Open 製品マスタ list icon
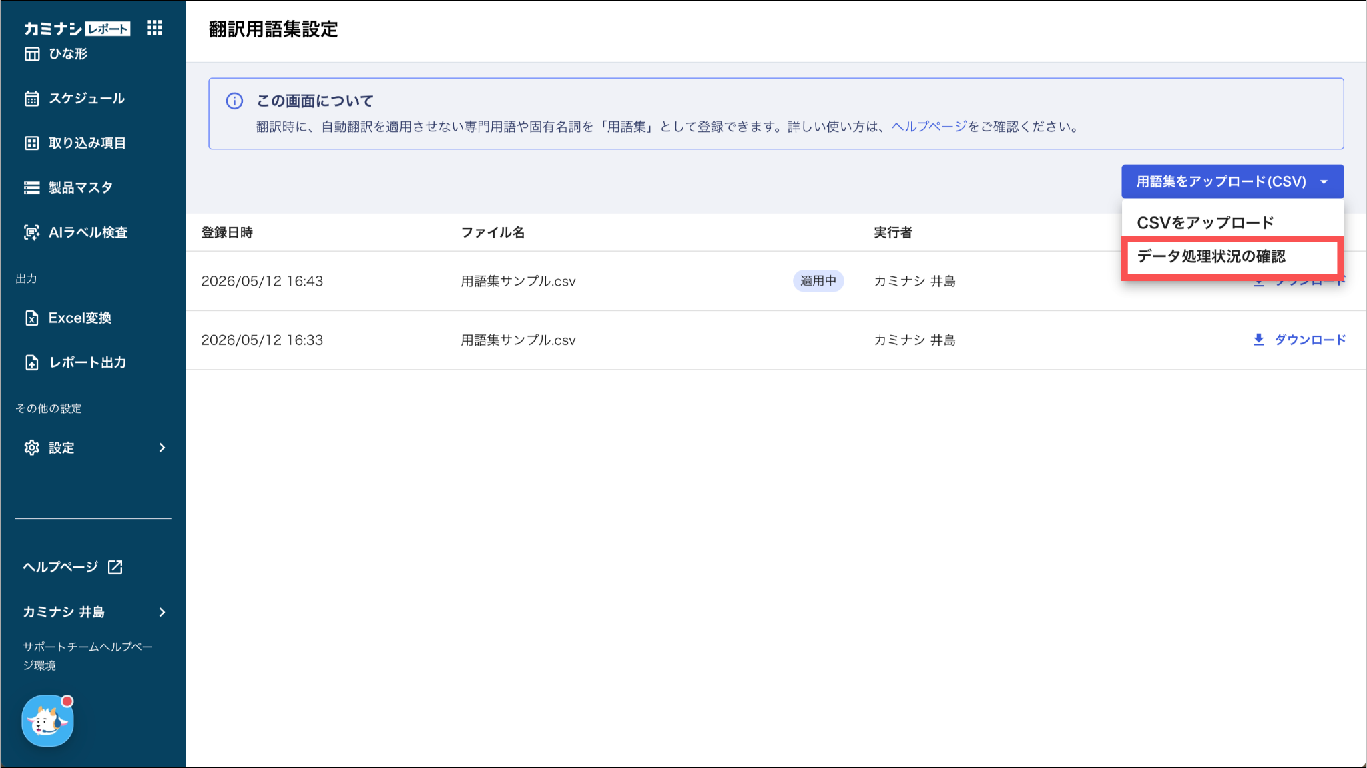 point(32,188)
